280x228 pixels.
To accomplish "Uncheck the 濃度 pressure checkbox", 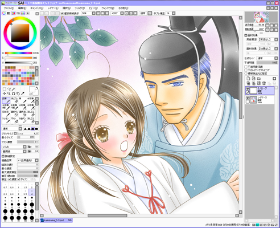I will pyautogui.click(x=10, y=180).
